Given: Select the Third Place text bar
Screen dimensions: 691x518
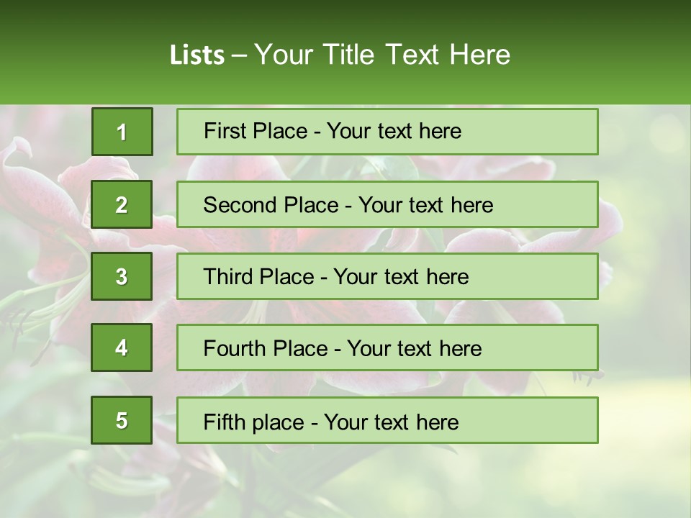Looking at the screenshot, I should pos(387,276).
